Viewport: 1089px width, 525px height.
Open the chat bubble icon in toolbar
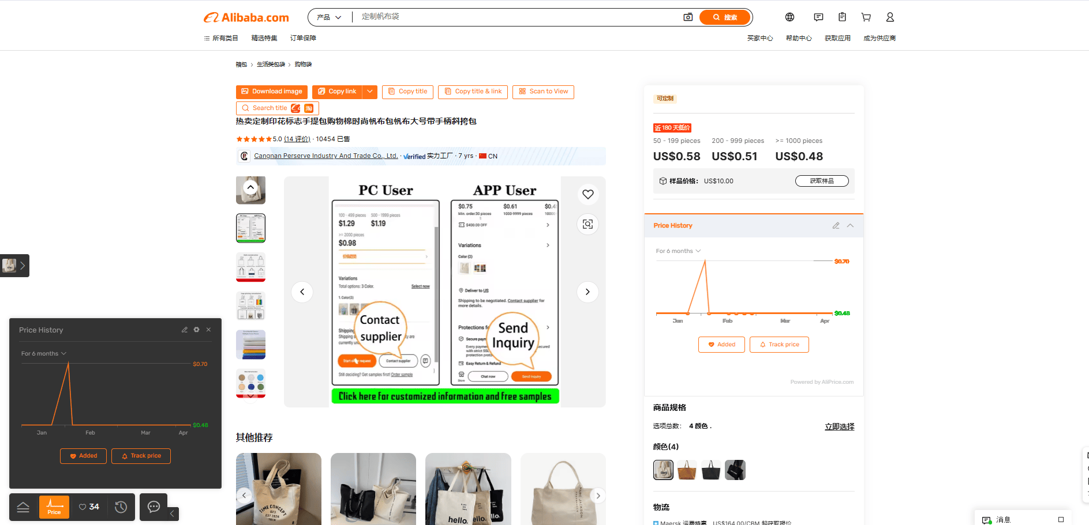154,507
